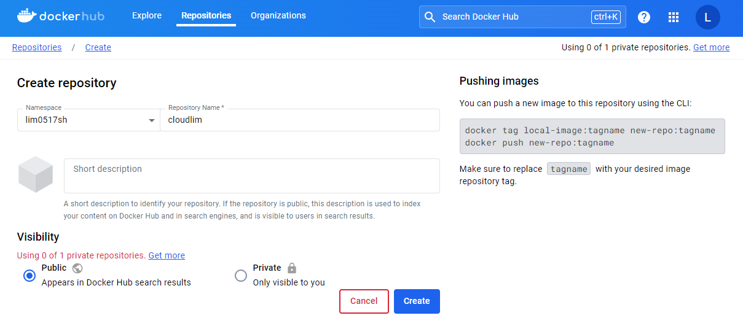Click the Namespace dropdown arrow
This screenshot has width=743, height=318.
pyautogui.click(x=152, y=120)
